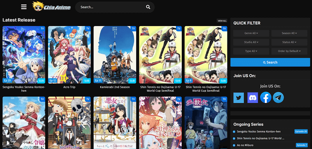Viewport: 312px width, 149px height.
Task: Open second-row poster with villainess tea table
Action: click(x=115, y=123)
